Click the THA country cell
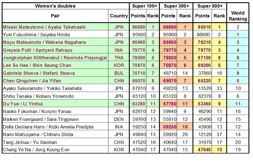This screenshot has width=253, height=167. (x=119, y=58)
